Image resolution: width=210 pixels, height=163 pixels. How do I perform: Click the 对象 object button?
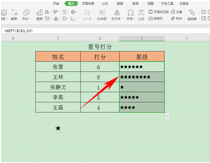[x=177, y=12]
